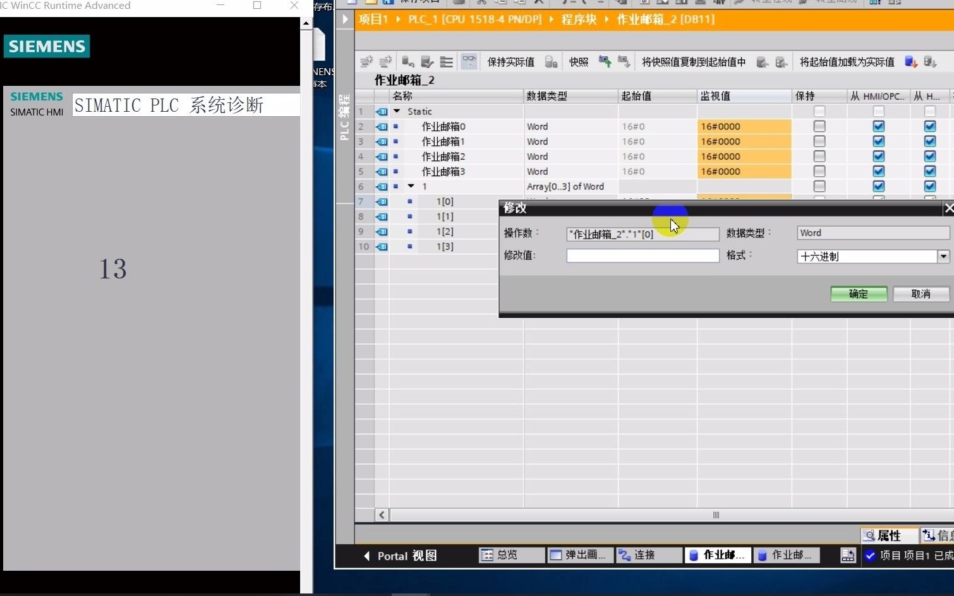Click the grey camera icon after 快照
954x596 pixels.
(624, 61)
